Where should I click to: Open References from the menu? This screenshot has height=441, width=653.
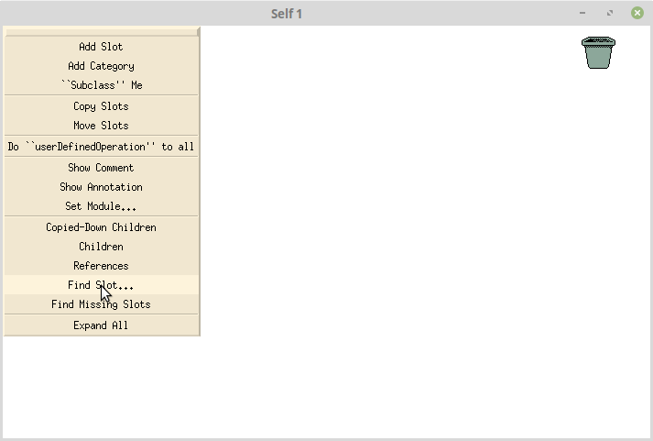101,266
